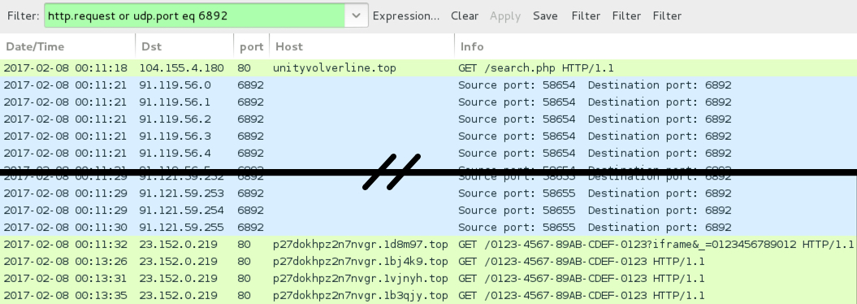Open the Expression... filter builder
The image size is (857, 304).
click(405, 16)
